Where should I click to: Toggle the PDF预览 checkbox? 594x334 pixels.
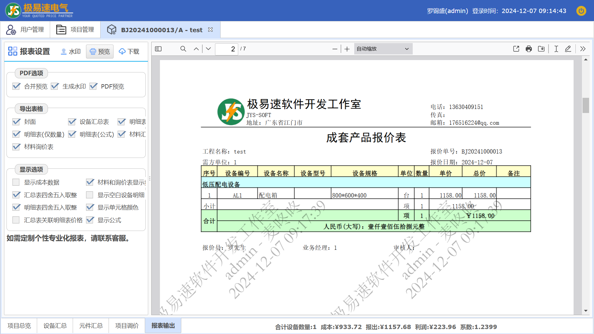click(93, 86)
